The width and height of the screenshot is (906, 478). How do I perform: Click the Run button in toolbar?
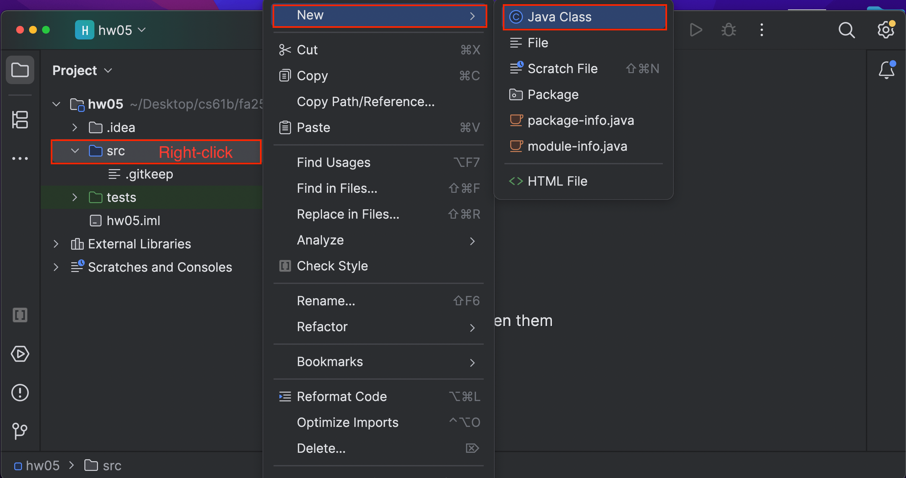tap(695, 30)
